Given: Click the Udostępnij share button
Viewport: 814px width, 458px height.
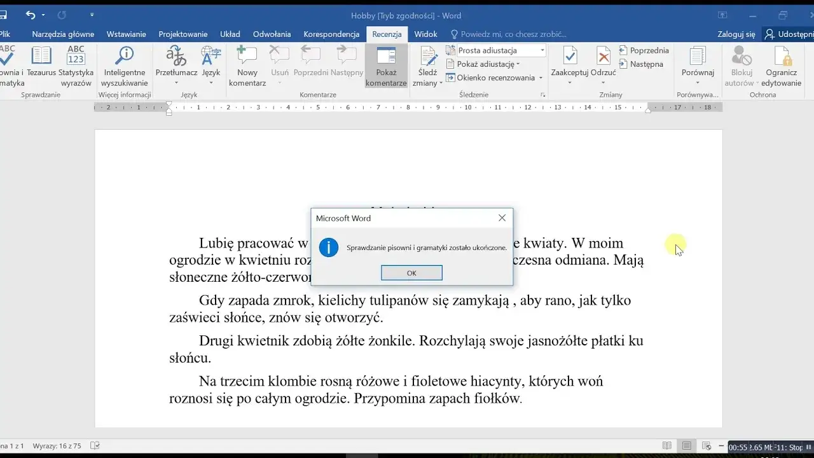Looking at the screenshot, I should click(789, 34).
